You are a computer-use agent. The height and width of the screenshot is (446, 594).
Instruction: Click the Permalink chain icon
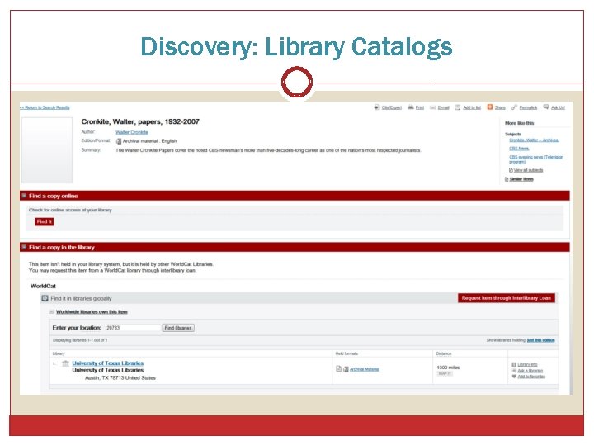point(514,107)
